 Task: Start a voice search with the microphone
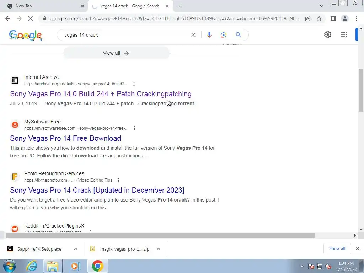[x=209, y=35]
